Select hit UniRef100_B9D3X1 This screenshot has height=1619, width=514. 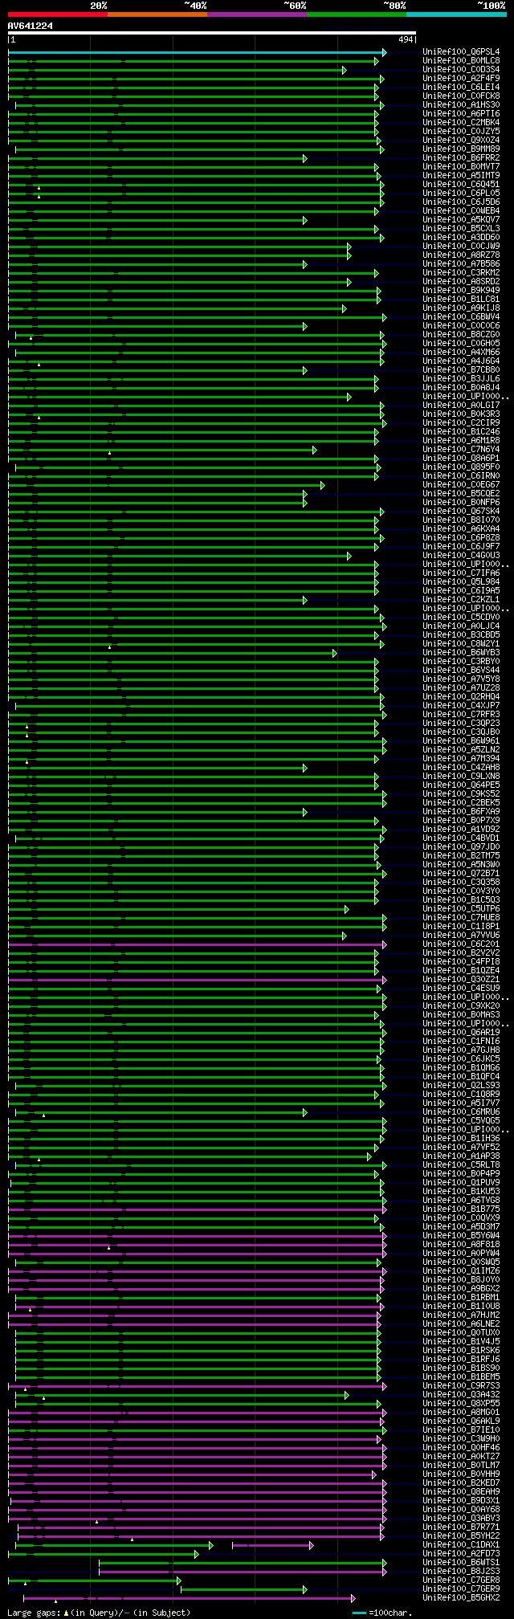tap(462, 1500)
